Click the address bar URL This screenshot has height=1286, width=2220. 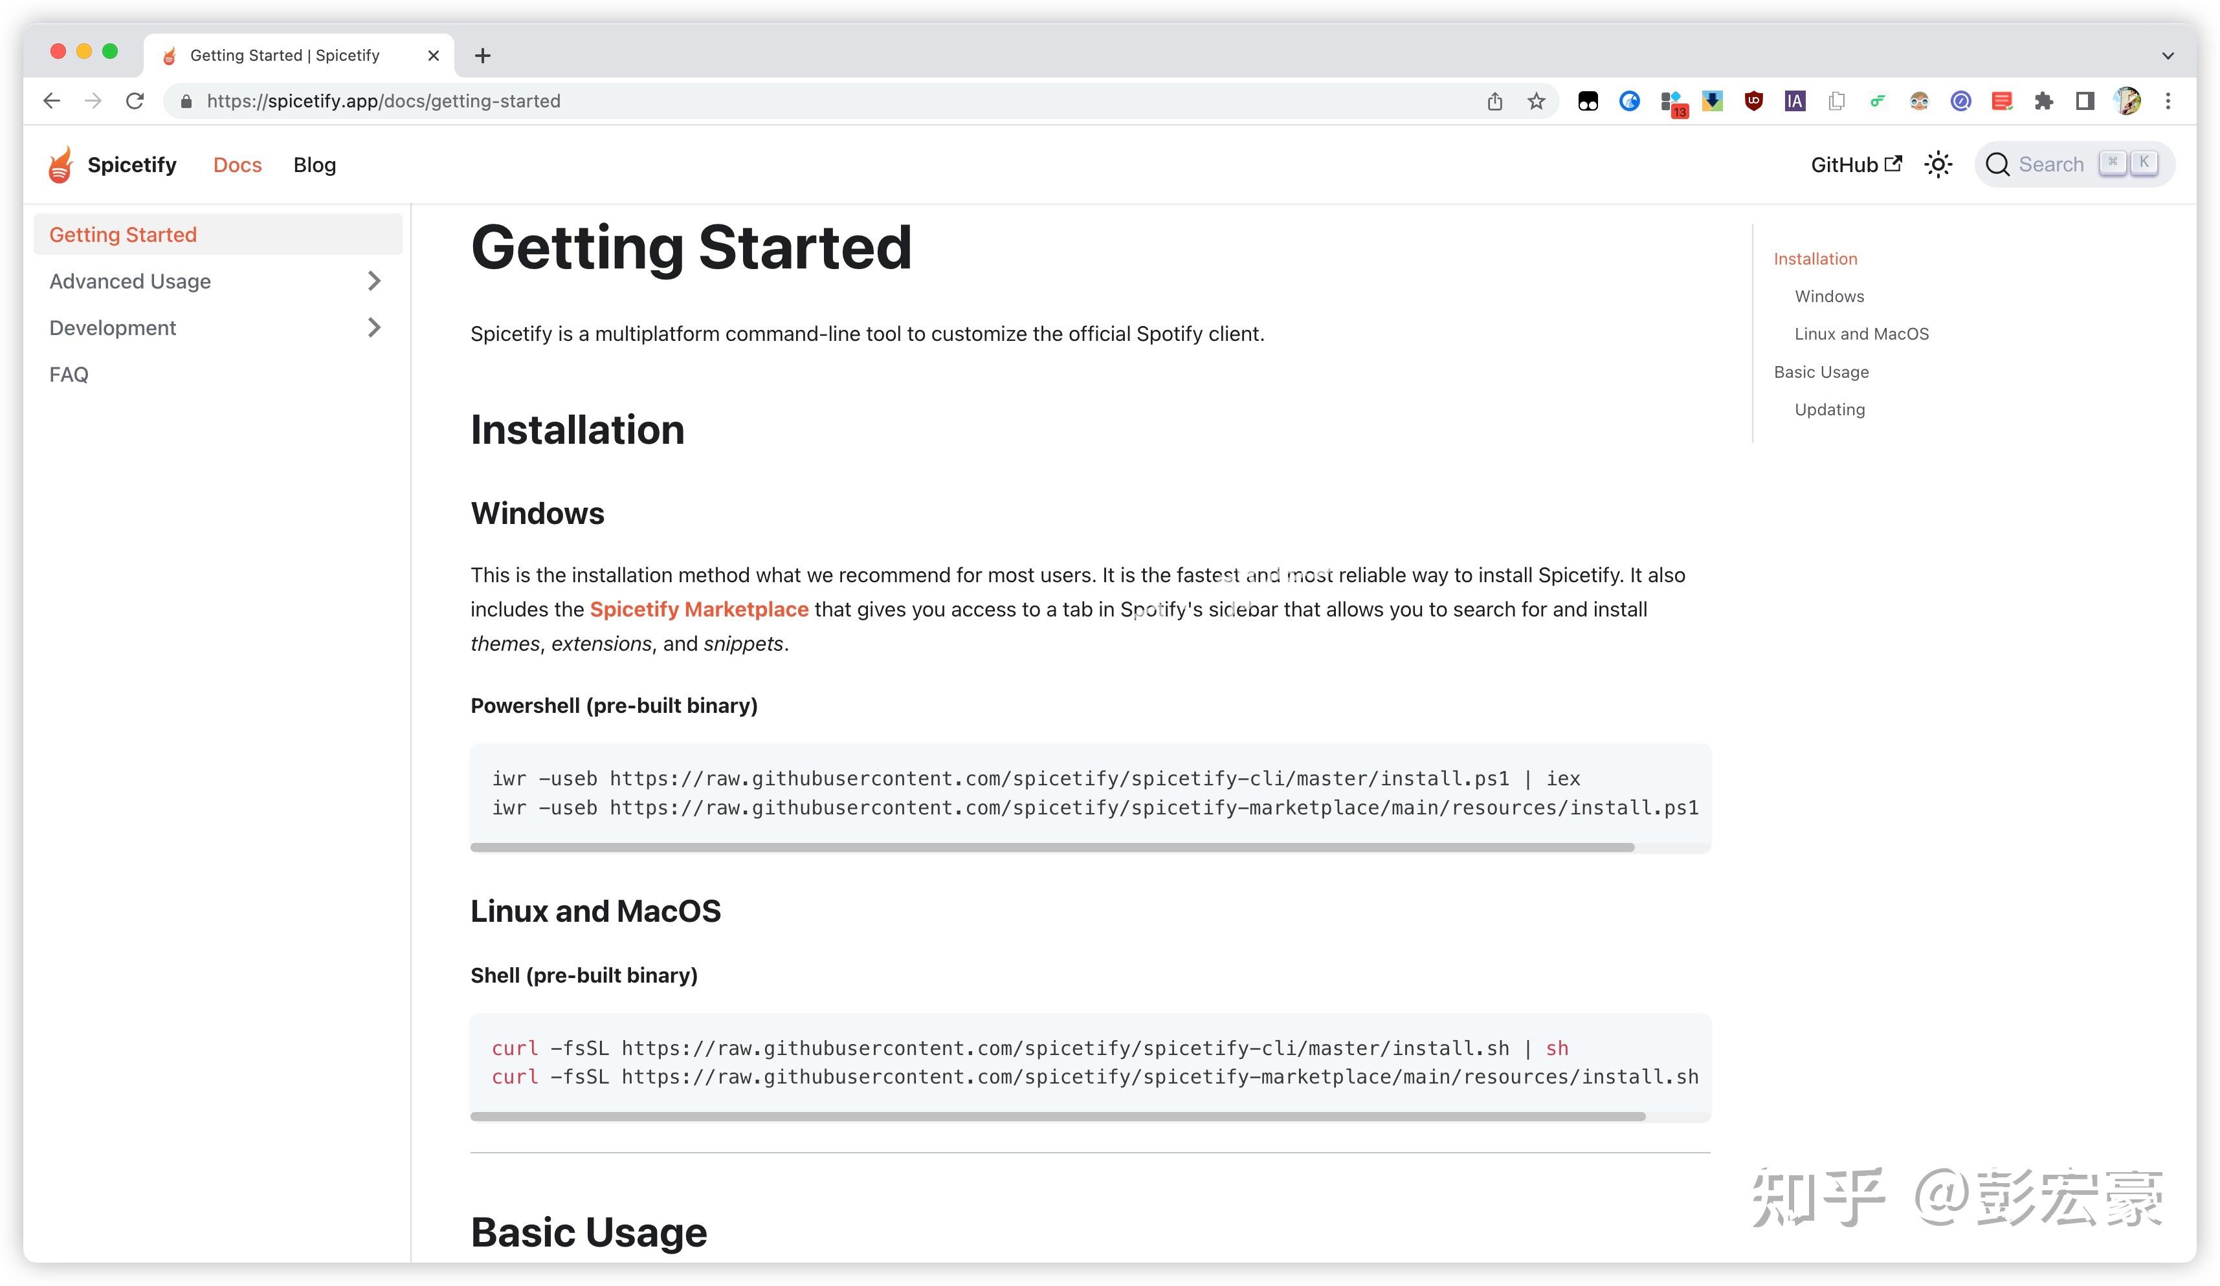point(383,101)
